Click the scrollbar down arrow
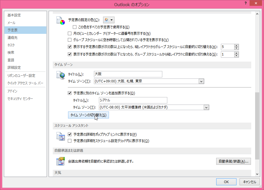264x190 pixels. pos(257,174)
